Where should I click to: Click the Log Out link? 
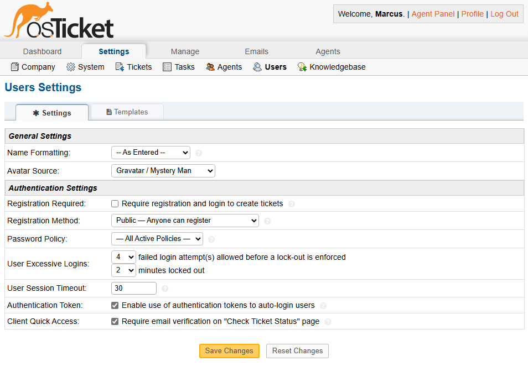click(x=504, y=14)
